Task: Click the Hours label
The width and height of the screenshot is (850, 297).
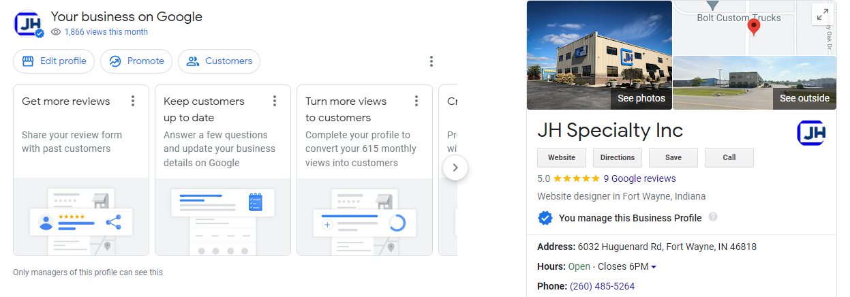Action: pos(551,266)
